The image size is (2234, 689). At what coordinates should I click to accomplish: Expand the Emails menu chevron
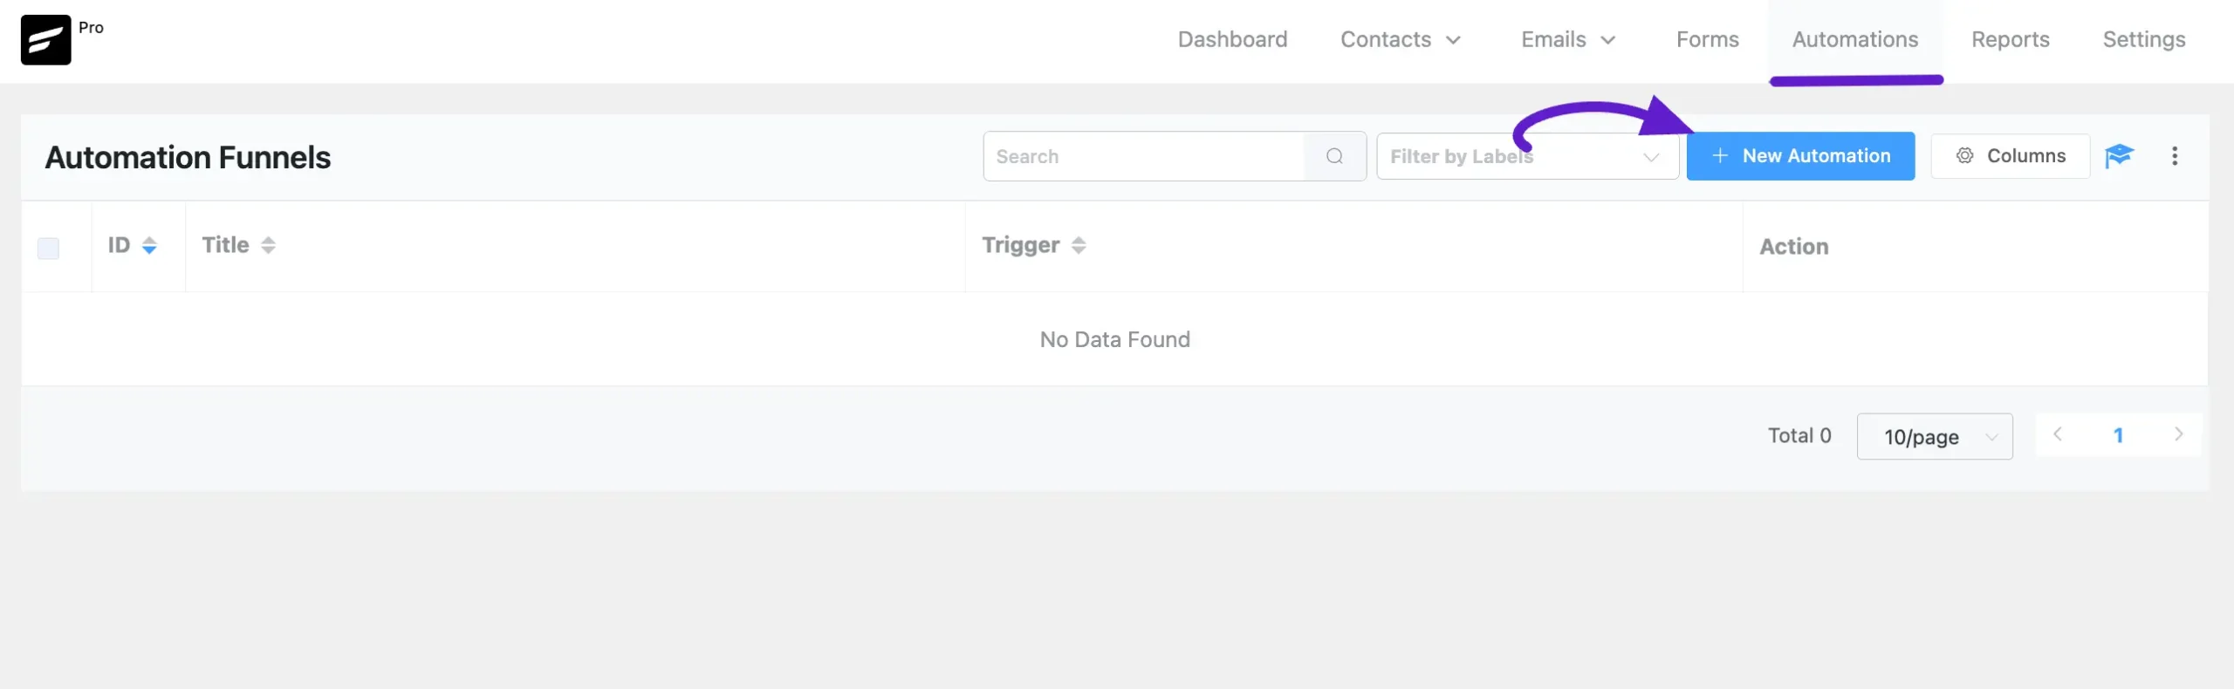(x=1608, y=40)
